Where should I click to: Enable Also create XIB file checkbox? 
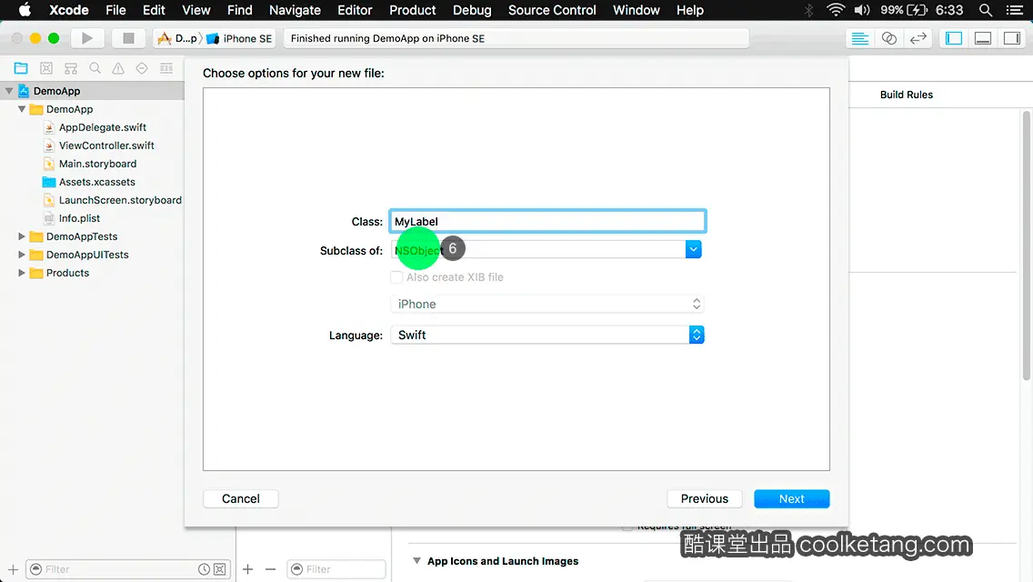[396, 276]
